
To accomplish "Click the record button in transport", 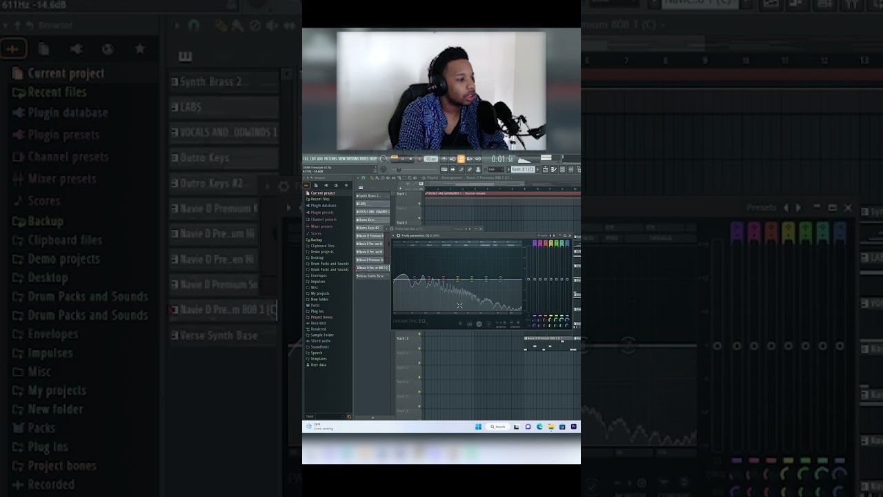I will [419, 159].
